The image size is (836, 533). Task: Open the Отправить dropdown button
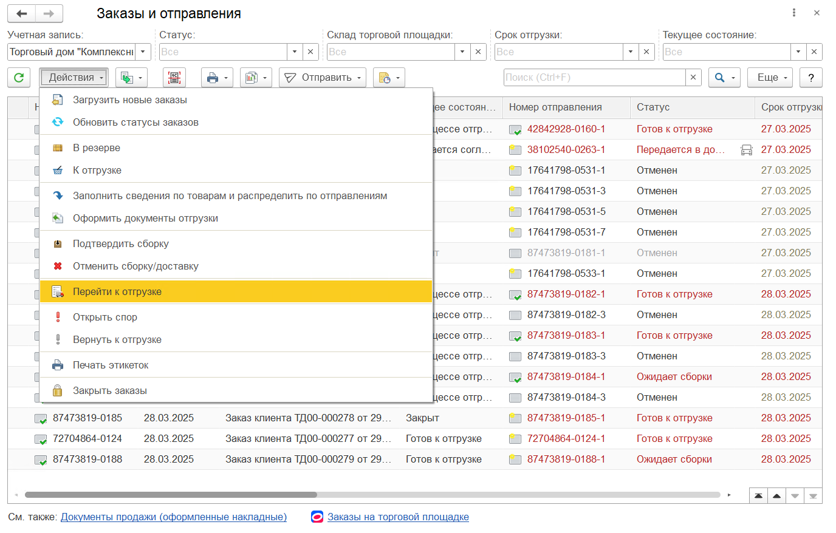coord(322,78)
